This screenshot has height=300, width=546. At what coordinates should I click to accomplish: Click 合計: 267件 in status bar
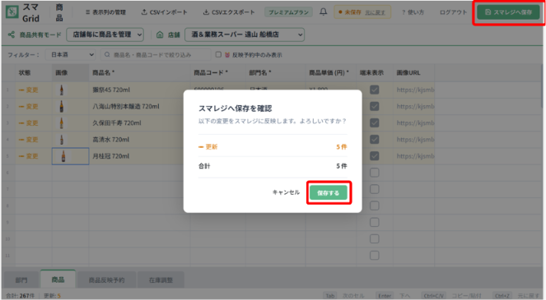[20, 296]
